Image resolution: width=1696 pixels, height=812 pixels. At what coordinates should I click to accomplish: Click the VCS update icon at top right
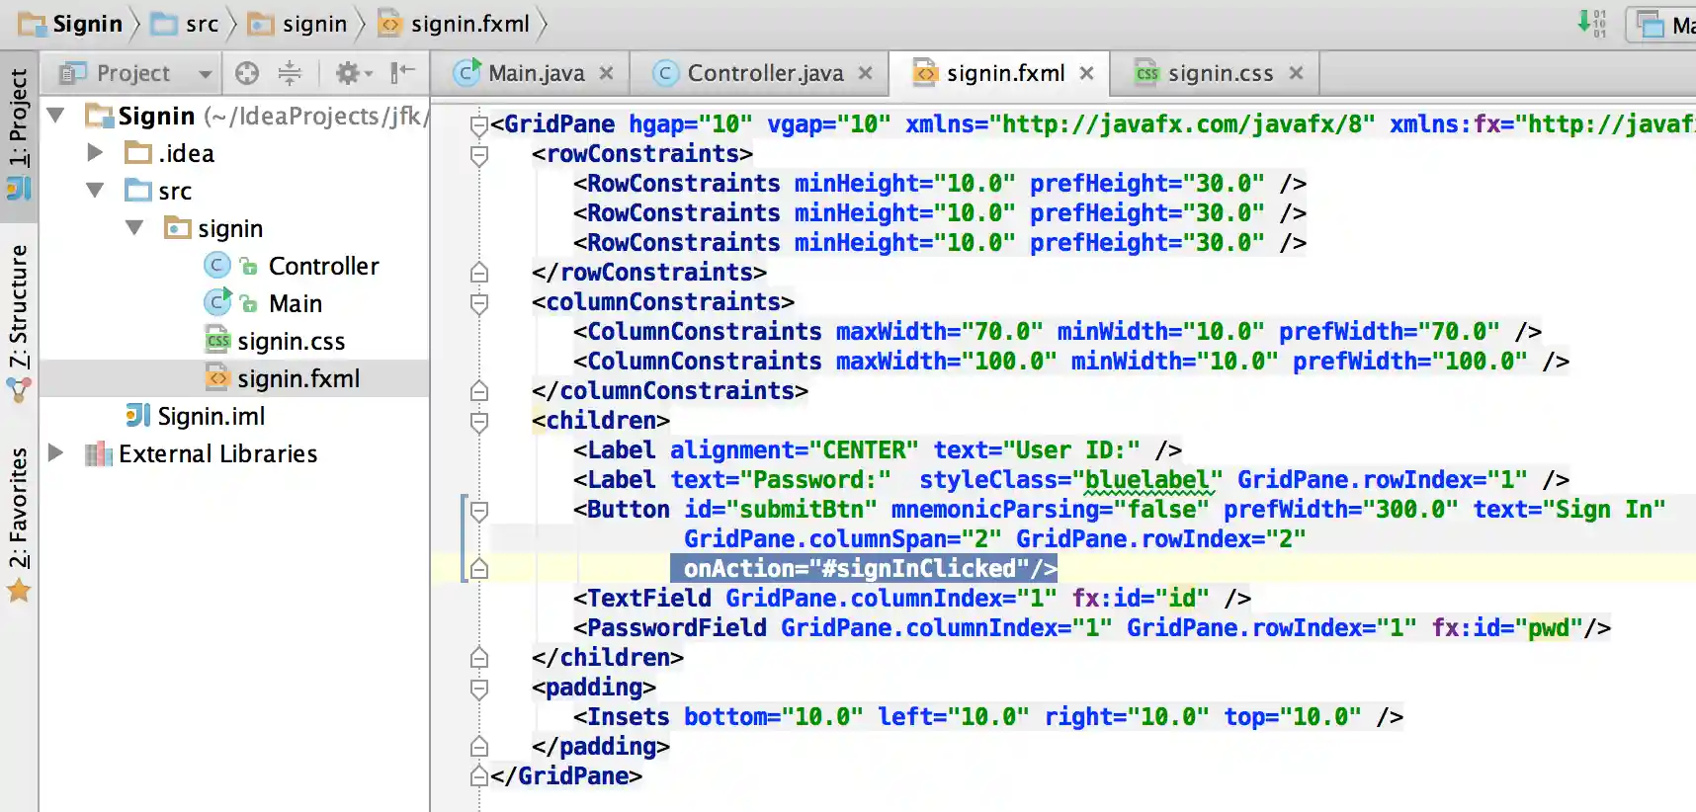coord(1591,23)
